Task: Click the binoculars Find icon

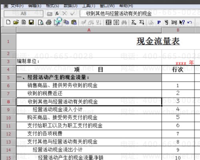Action: tap(124, 22)
